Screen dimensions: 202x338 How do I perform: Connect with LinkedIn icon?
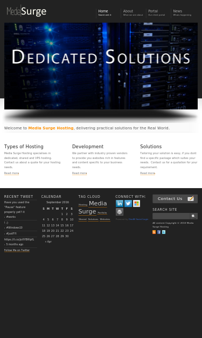coord(120,203)
